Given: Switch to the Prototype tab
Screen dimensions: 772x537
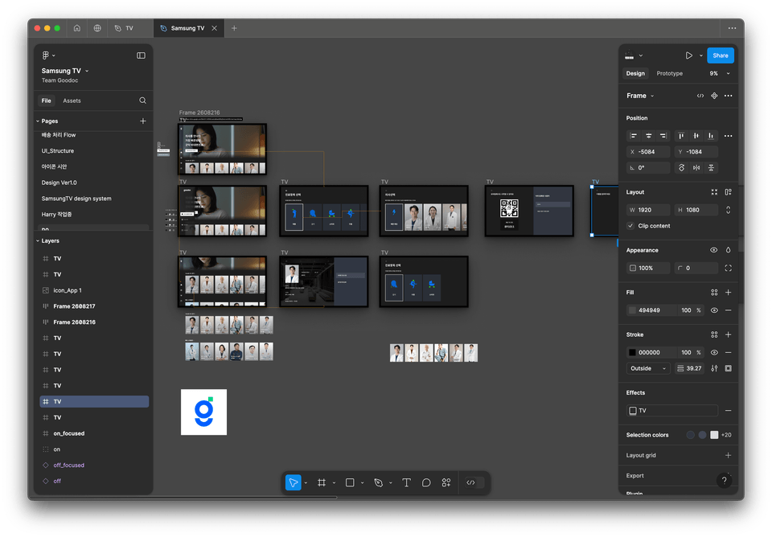Looking at the screenshot, I should pyautogui.click(x=670, y=73).
